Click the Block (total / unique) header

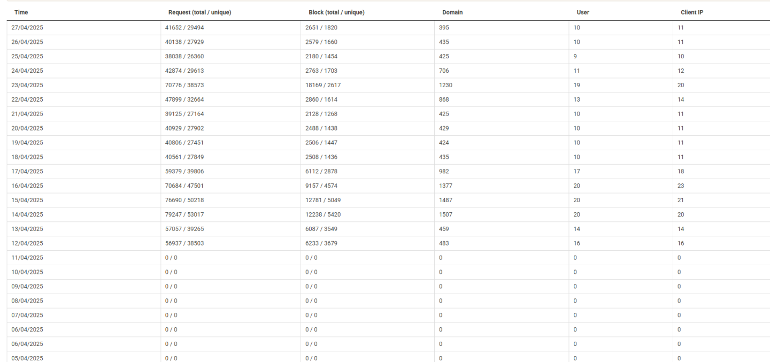pos(336,12)
